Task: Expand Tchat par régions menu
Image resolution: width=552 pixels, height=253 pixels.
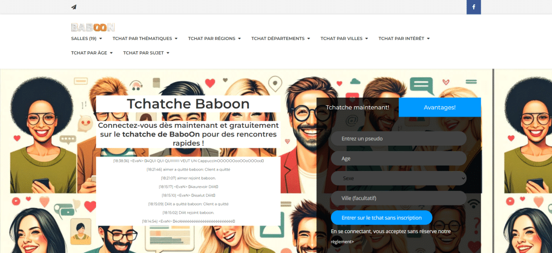Action: click(x=214, y=38)
